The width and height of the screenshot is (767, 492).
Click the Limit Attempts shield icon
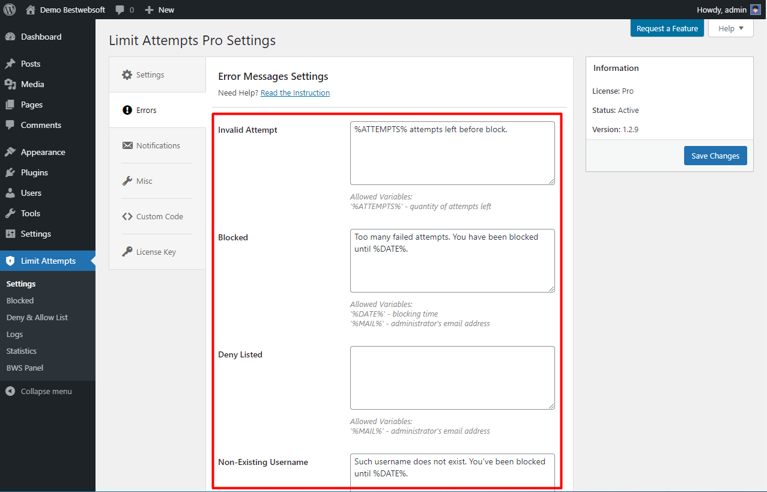(x=10, y=261)
